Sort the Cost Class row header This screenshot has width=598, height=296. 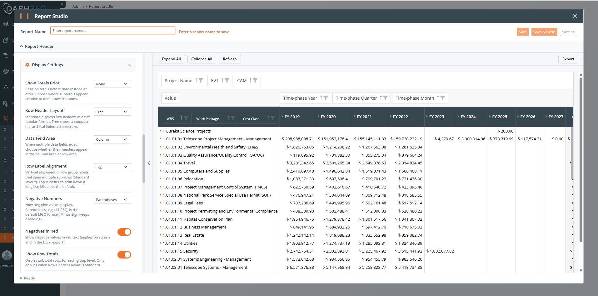click(268, 118)
